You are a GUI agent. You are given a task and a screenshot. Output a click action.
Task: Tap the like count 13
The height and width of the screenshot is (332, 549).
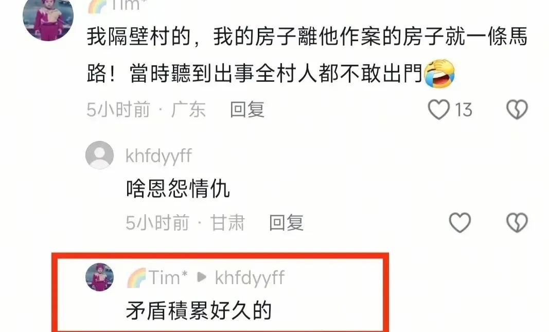(x=464, y=110)
